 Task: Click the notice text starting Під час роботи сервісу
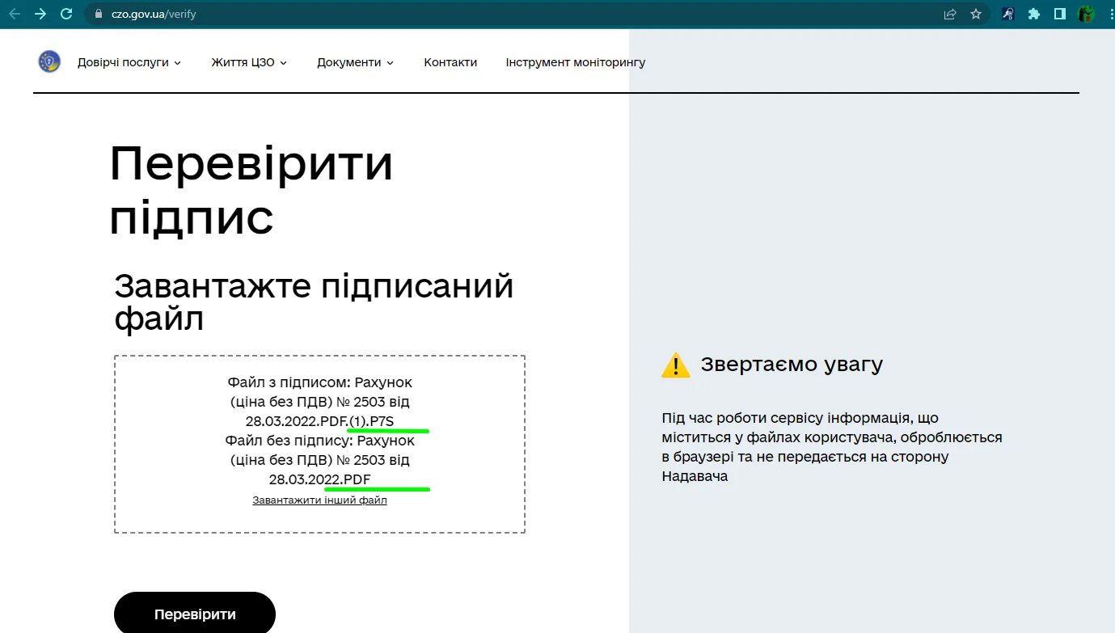[832, 447]
